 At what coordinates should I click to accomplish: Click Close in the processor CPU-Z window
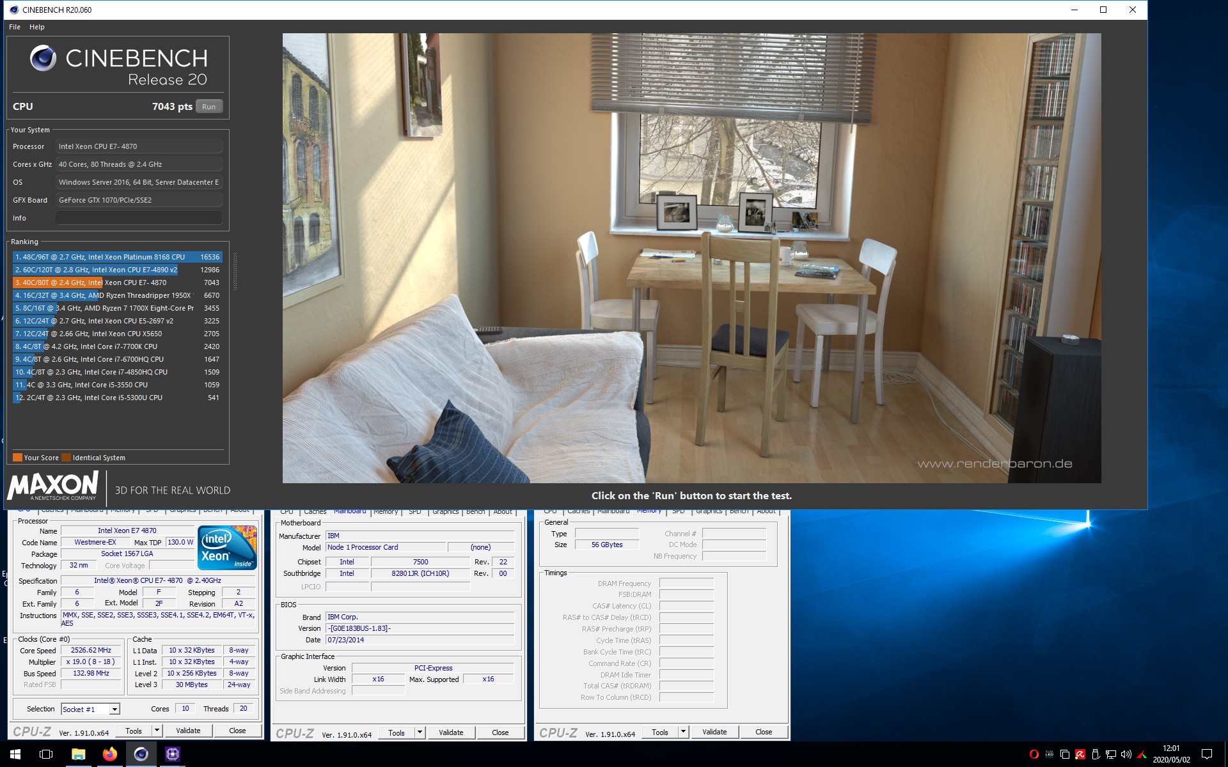[x=237, y=731]
